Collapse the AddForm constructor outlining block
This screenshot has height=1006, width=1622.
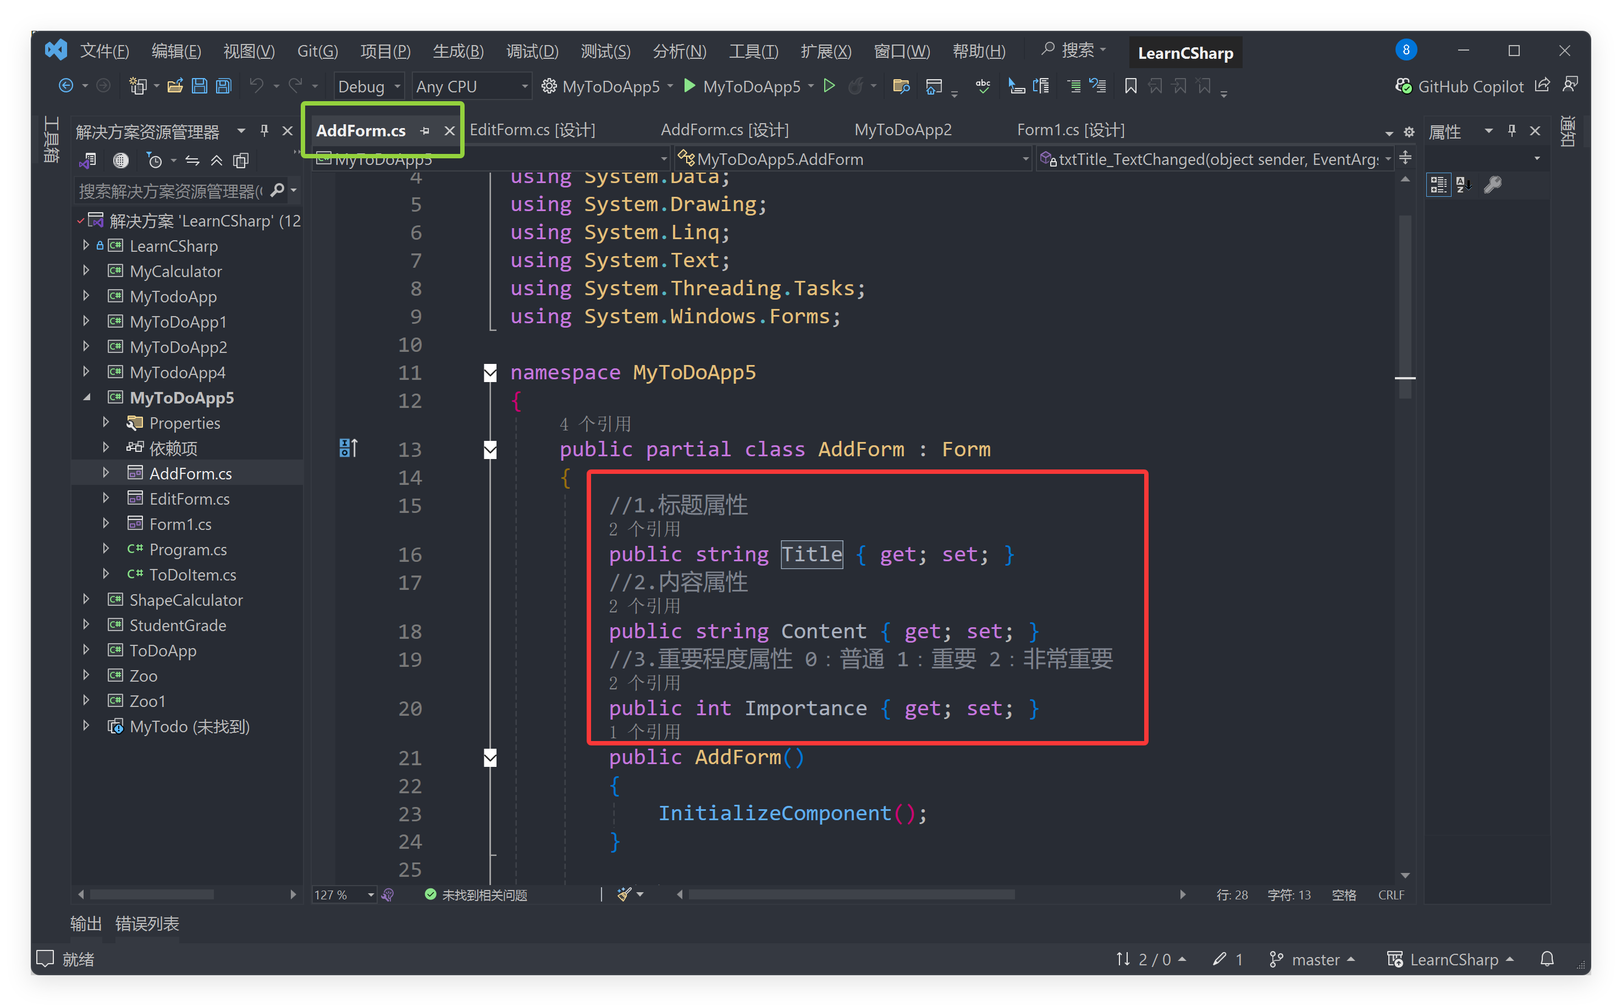pyautogui.click(x=490, y=757)
